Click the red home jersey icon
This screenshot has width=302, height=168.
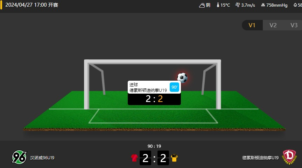[x=134, y=158]
